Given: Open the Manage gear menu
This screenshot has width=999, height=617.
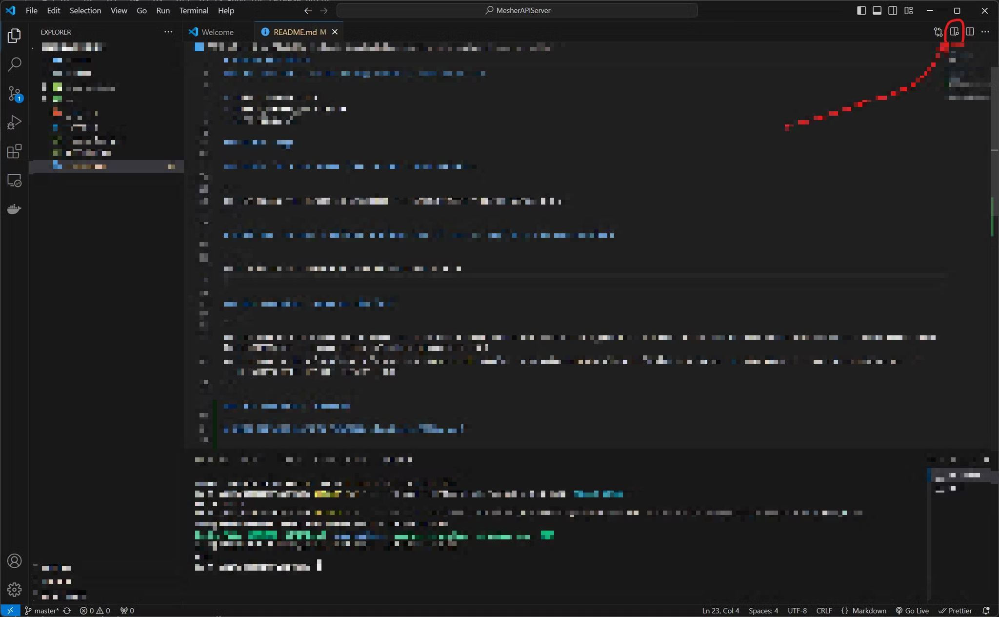Looking at the screenshot, I should [x=15, y=590].
